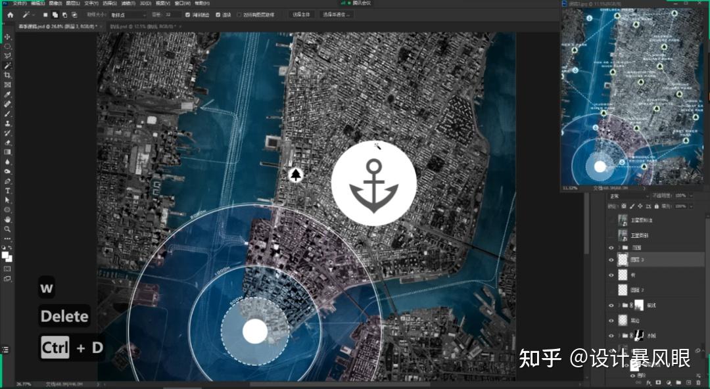
Task: Open the 滤镜 (Filter) menu
Action: coord(129,3)
